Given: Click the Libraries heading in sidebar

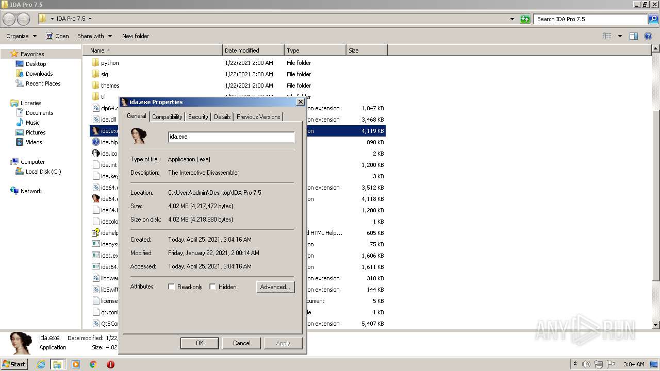Looking at the screenshot, I should (31, 103).
